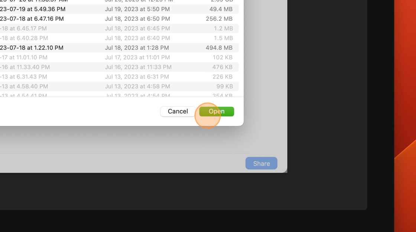
Task: Click the Cancel button
Action: coord(178,112)
